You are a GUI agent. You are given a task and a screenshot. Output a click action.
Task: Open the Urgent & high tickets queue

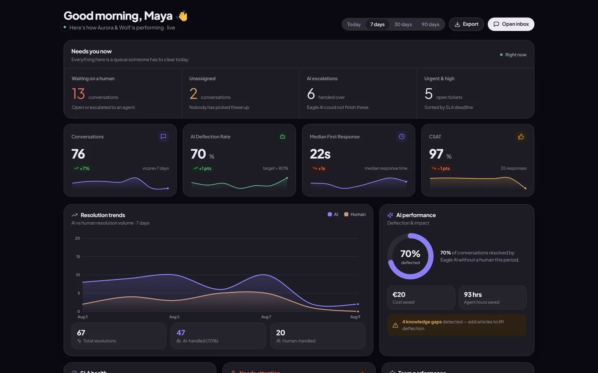[x=475, y=93]
